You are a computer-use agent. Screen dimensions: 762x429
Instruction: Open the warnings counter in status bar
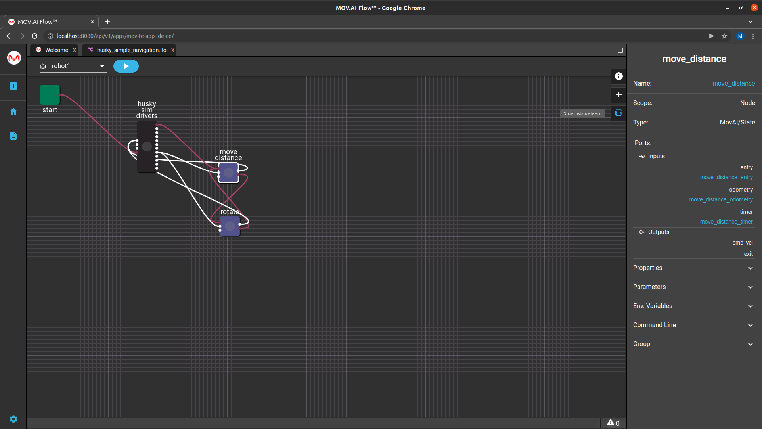coord(613,423)
